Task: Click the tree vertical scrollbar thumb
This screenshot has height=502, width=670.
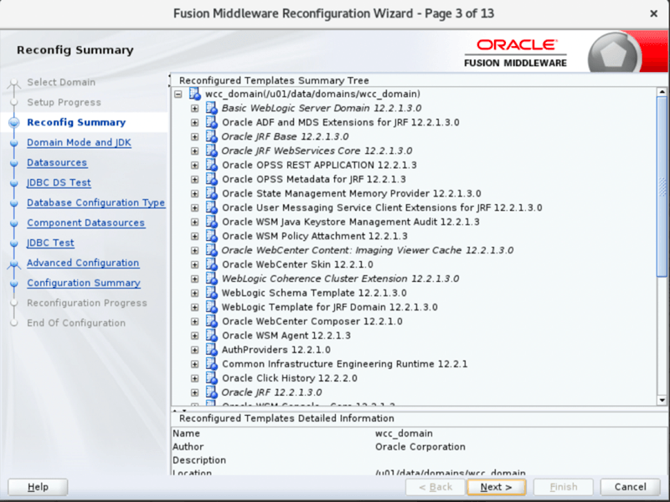Action: pos(662,187)
